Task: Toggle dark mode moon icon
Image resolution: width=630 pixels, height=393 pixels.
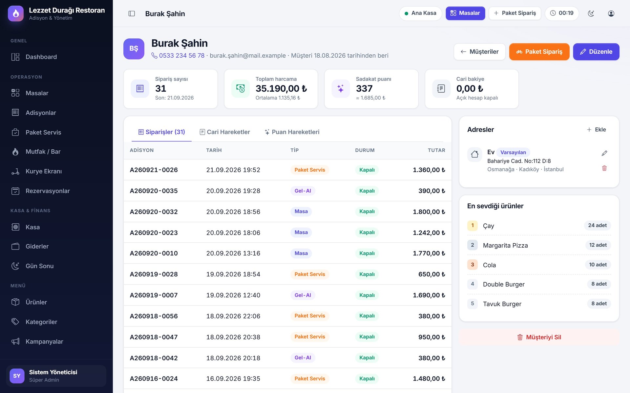Action: pyautogui.click(x=591, y=13)
